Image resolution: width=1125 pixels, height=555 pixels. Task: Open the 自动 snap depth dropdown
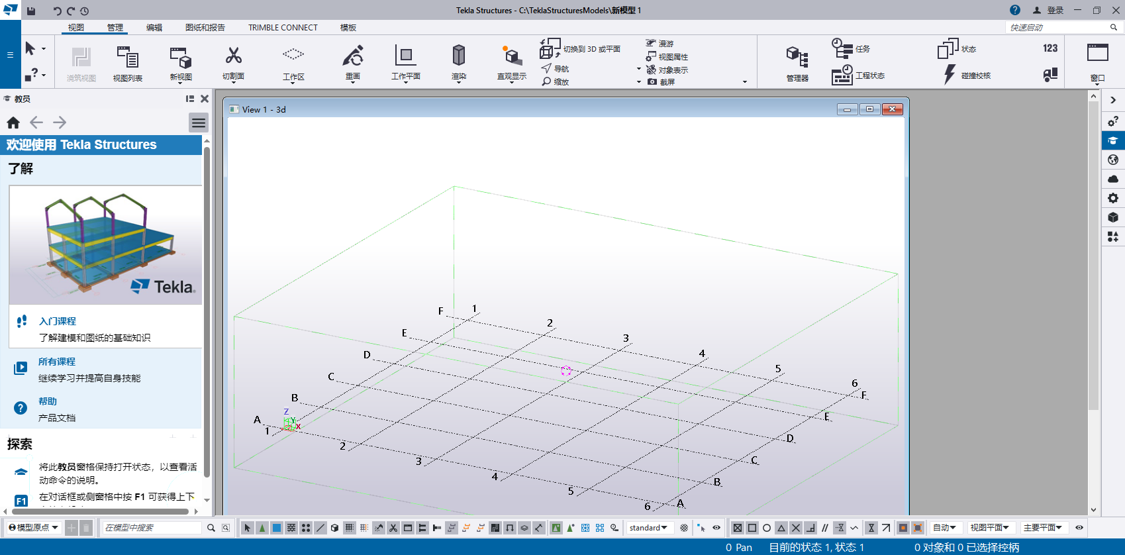(945, 528)
